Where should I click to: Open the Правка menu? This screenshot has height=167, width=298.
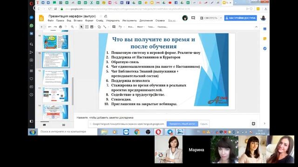(x=60, y=20)
